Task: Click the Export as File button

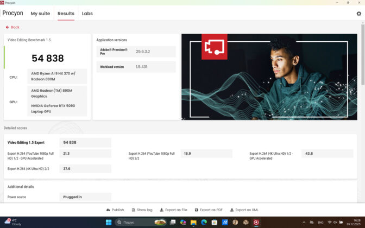Action: (x=173, y=210)
